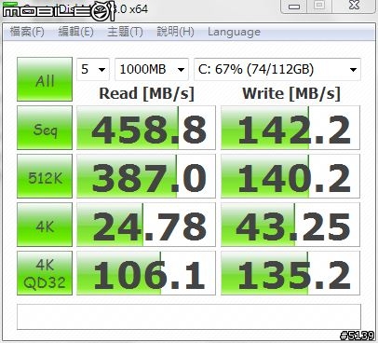This screenshot has height=343, width=378.
Task: Select the 4K read value 24.78
Action: (146, 225)
